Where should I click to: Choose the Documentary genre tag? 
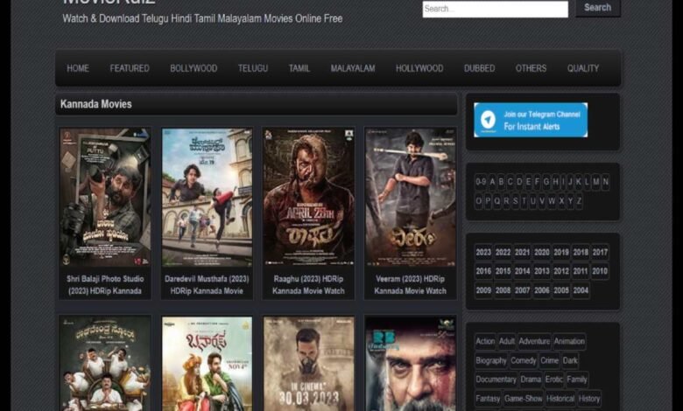tap(496, 380)
